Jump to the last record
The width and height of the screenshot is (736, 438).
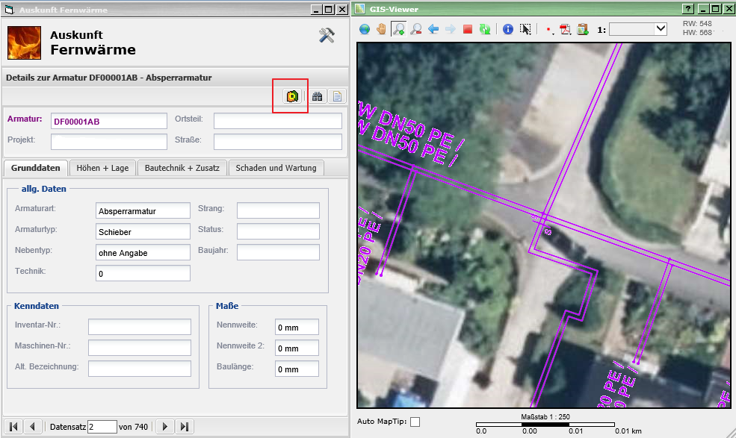pos(185,427)
